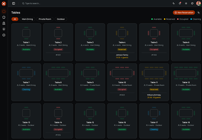The width and height of the screenshot is (202, 140).
Task: Click the Table 13 title
Action: tap(26, 122)
